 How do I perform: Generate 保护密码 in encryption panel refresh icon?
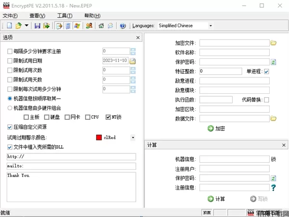pyautogui.click(x=273, y=62)
